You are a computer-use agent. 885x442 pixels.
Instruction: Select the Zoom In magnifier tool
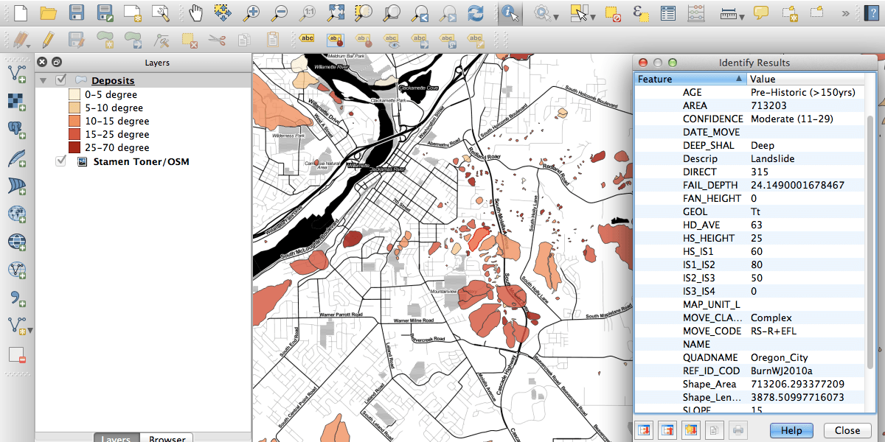click(x=251, y=13)
